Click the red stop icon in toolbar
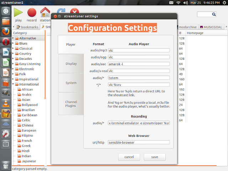The image size is (228, 171). pyautogui.click(x=74, y=11)
